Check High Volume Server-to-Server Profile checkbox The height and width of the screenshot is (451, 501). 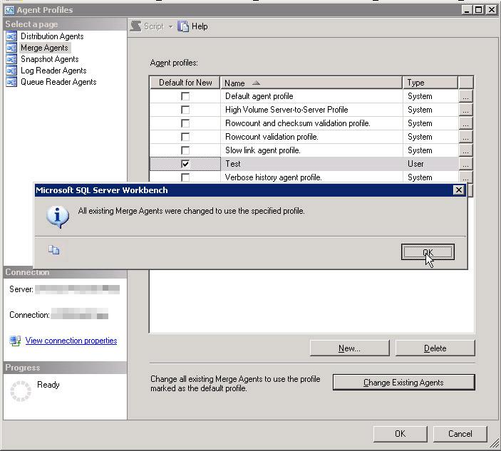pyautogui.click(x=185, y=110)
